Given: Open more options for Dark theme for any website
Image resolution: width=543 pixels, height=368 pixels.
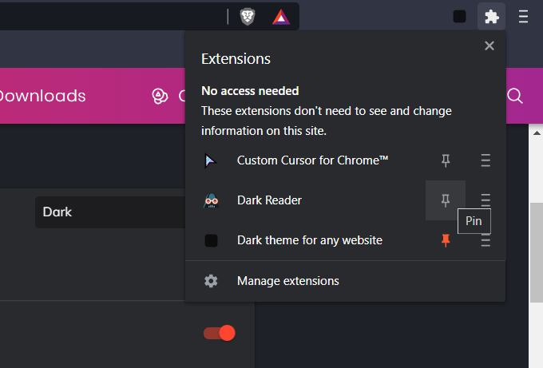Looking at the screenshot, I should (x=486, y=241).
